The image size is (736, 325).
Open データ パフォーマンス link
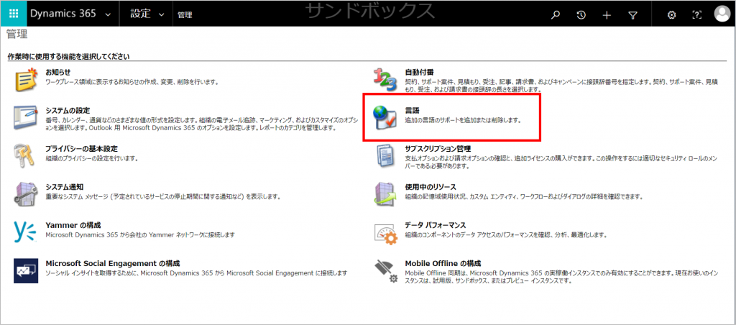(435, 225)
